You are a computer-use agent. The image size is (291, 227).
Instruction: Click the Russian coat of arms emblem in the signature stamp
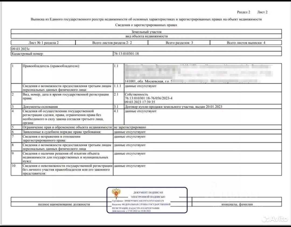[x=116, y=193]
